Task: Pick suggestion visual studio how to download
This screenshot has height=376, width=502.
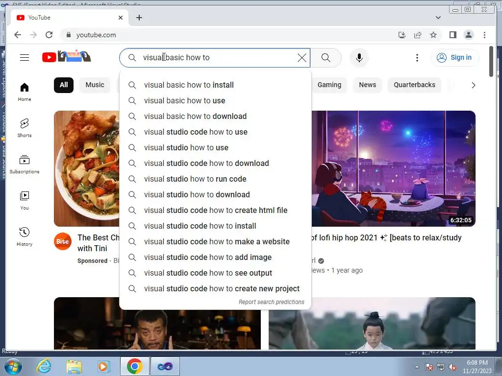Action: [215, 195]
